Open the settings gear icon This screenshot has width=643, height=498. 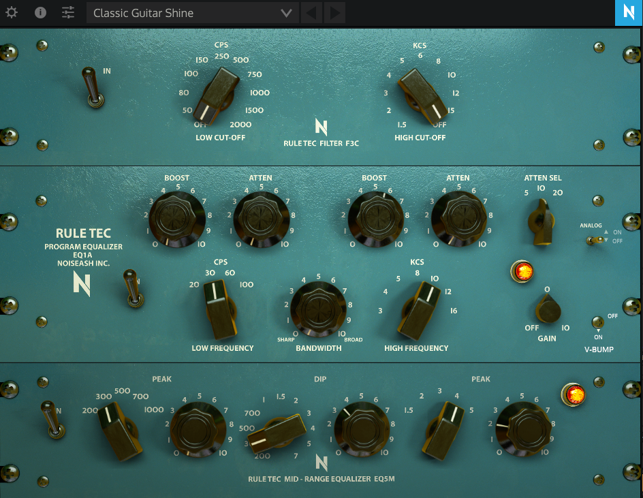coord(11,12)
